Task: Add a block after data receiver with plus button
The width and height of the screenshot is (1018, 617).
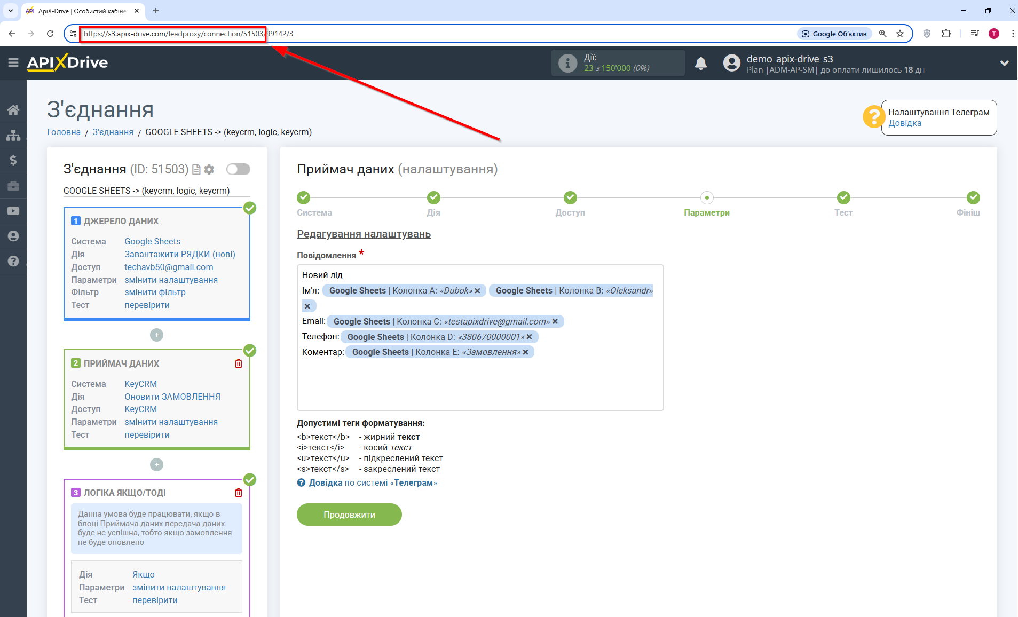Action: 156,465
